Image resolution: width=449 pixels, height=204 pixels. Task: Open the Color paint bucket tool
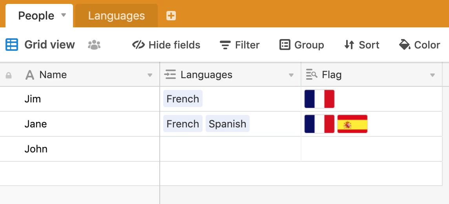419,45
